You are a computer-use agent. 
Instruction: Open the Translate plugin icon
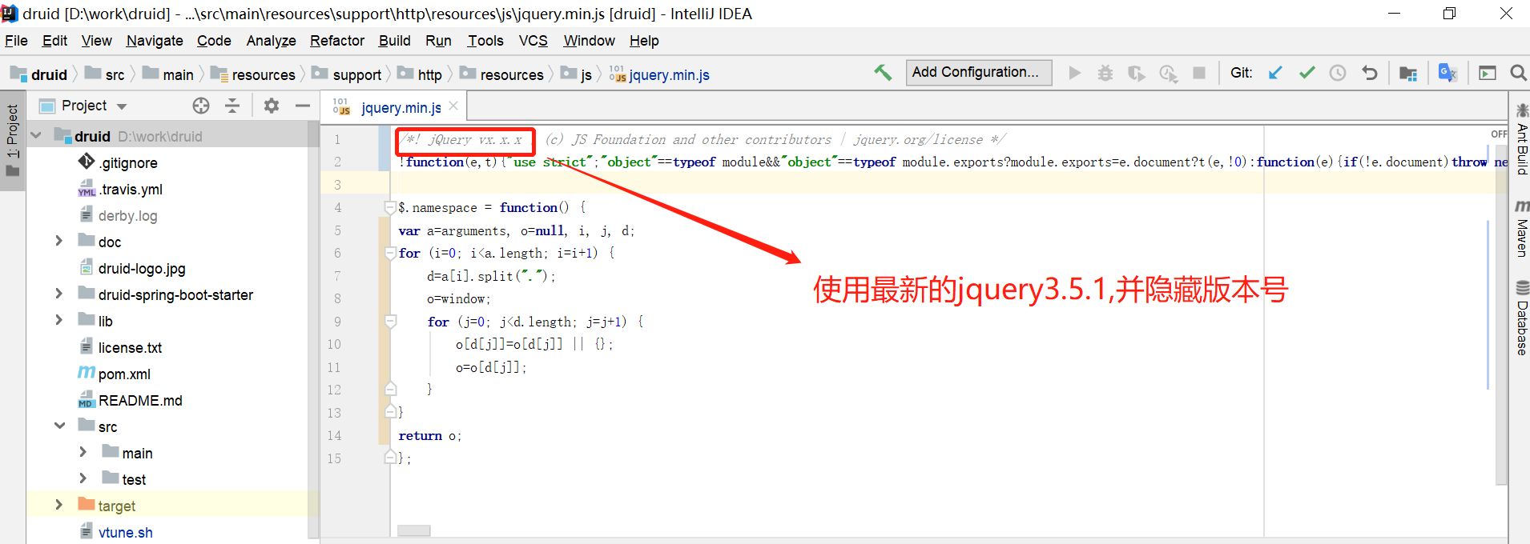pos(1447,73)
